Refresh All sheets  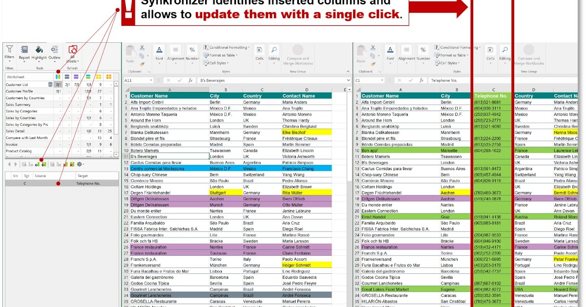point(72,54)
